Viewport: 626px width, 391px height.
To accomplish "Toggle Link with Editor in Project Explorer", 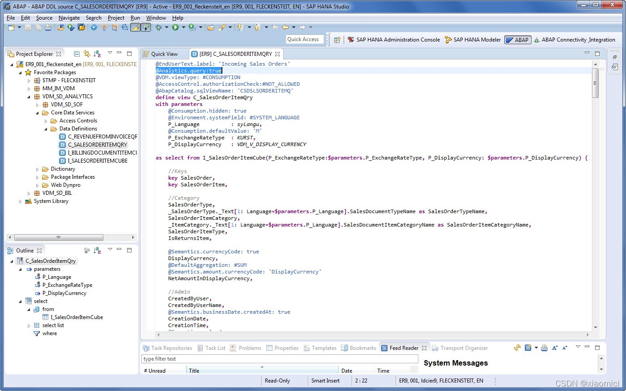I will point(87,54).
